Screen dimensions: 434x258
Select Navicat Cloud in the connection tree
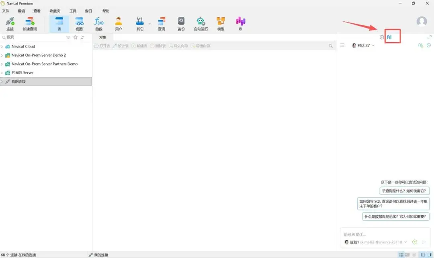click(x=23, y=47)
